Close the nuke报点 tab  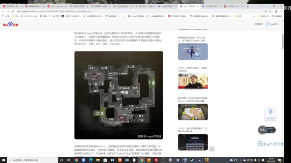(220, 6)
